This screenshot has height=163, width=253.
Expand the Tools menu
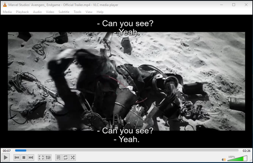[78, 12]
